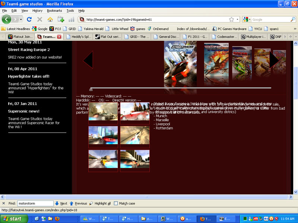Open Latest Headlines bookmark
This screenshot has height=223, width=298.
16,29
